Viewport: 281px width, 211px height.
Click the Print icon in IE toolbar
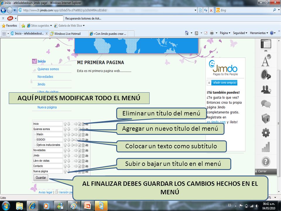(x=212, y=33)
